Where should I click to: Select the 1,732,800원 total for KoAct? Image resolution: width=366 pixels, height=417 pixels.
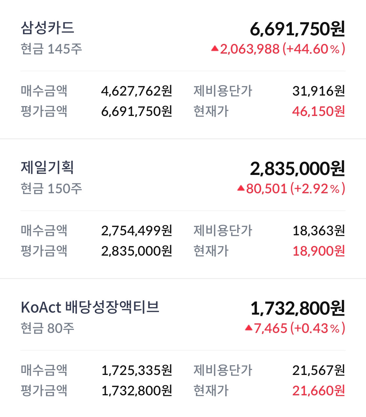298,308
